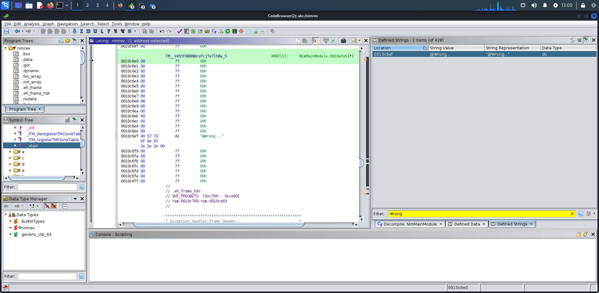Screen dimensions: 599x293
Task: Toggle the Defined Strings navigation arrow icon
Action: pos(586,40)
